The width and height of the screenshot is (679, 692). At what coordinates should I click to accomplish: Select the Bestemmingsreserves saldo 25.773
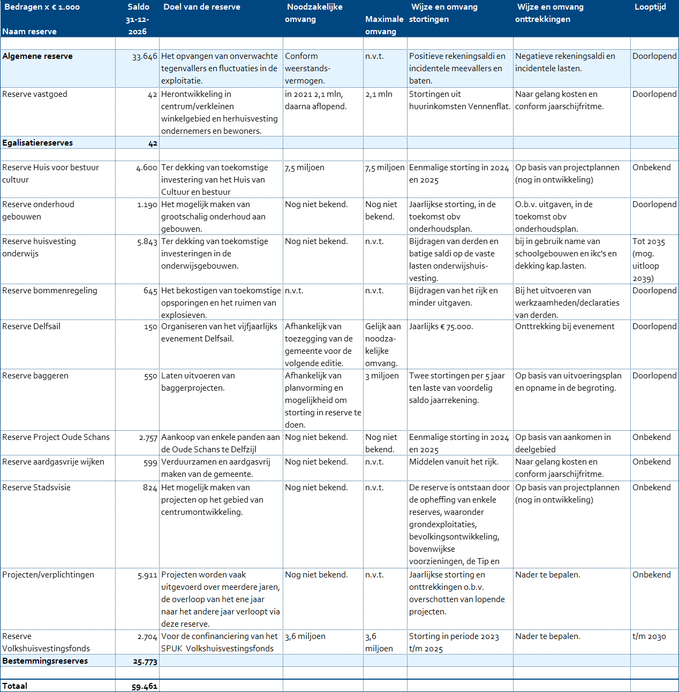(x=145, y=661)
